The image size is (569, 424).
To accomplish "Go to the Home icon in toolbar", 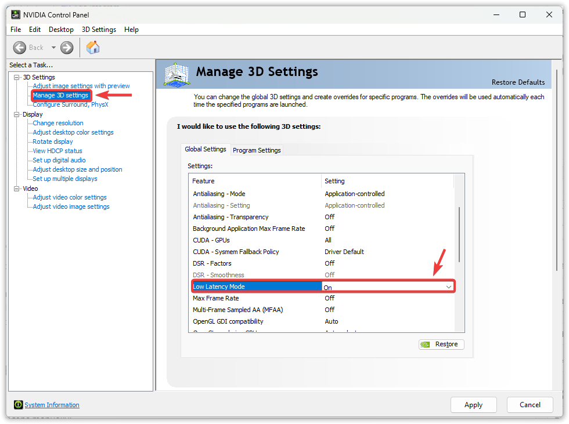I will point(93,48).
